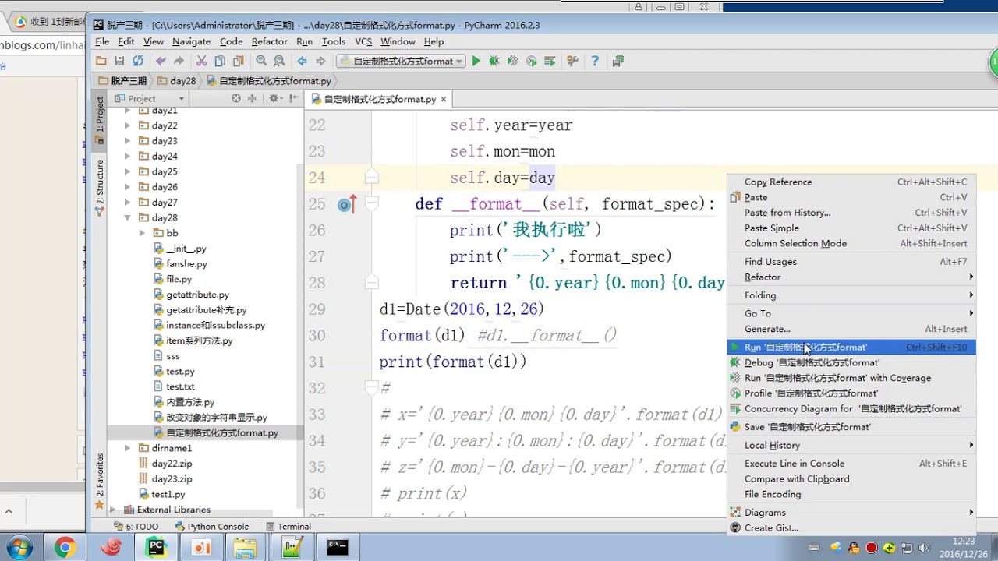Screen dimensions: 998x561
Task: Click the Synchronize toolbar icon
Action: [138, 61]
